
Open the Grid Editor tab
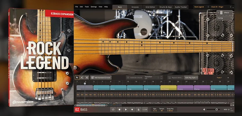click(x=150, y=7)
